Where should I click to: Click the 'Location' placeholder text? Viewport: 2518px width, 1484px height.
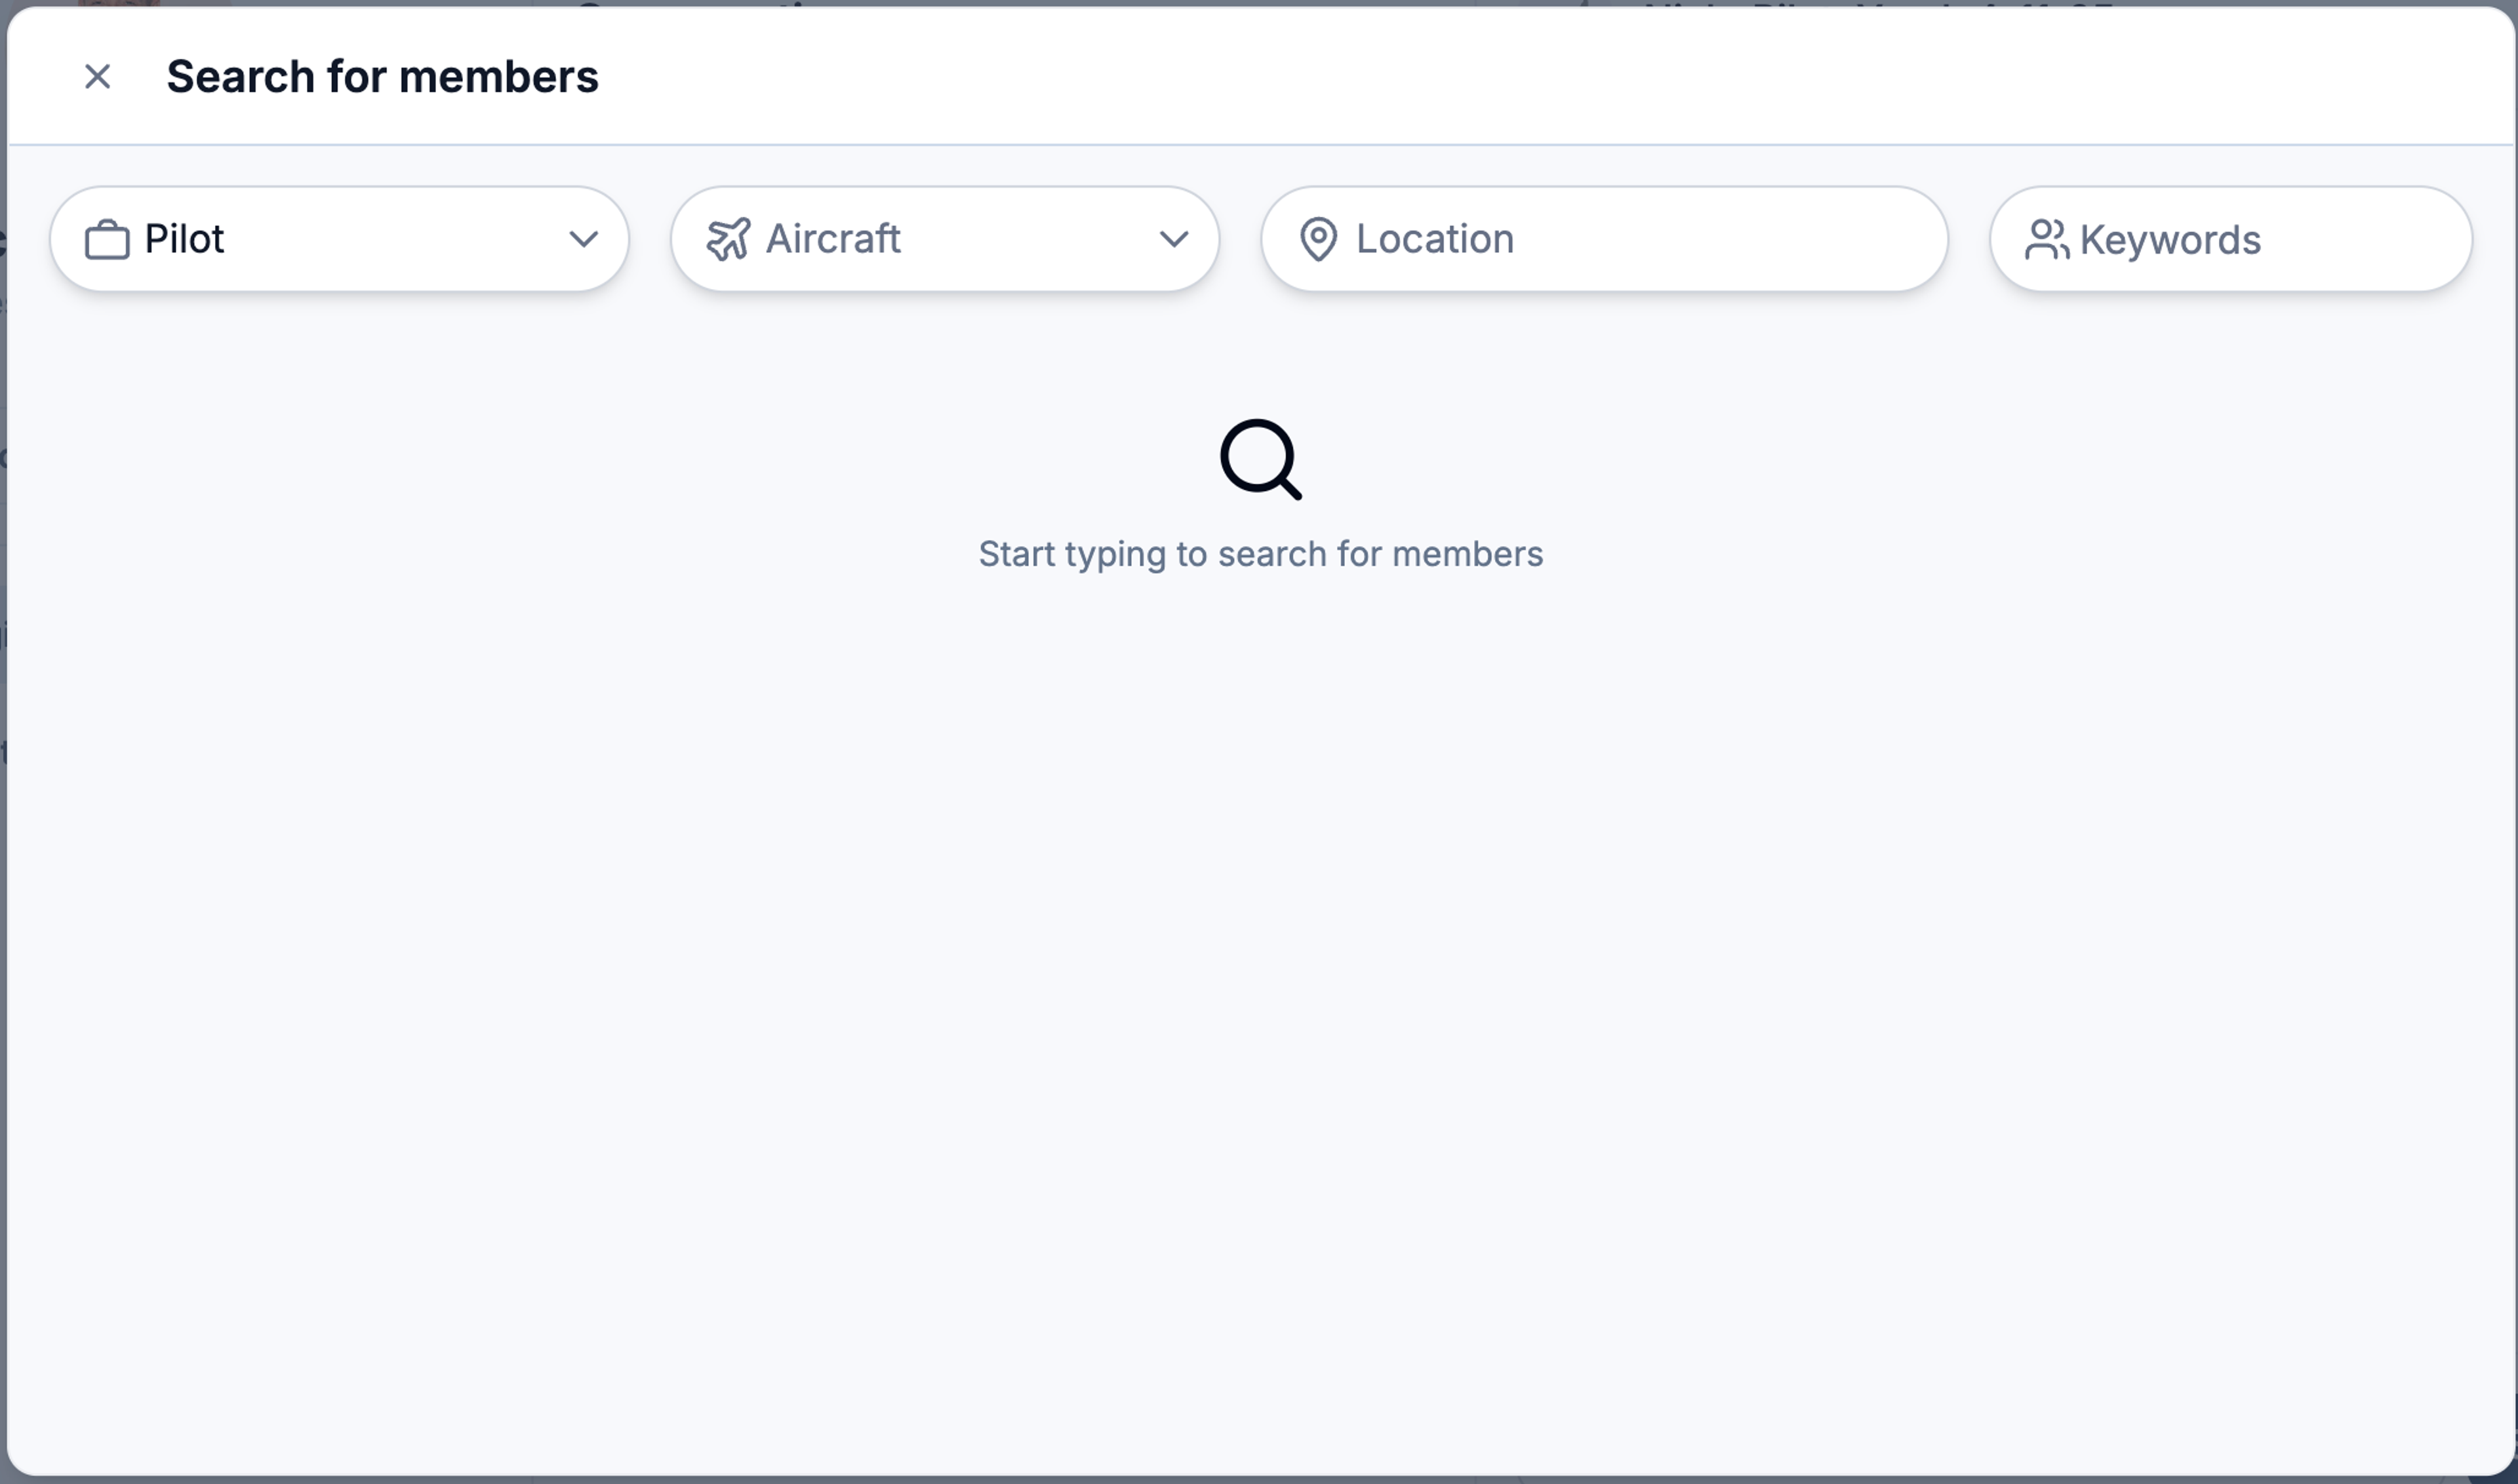pos(1435,239)
